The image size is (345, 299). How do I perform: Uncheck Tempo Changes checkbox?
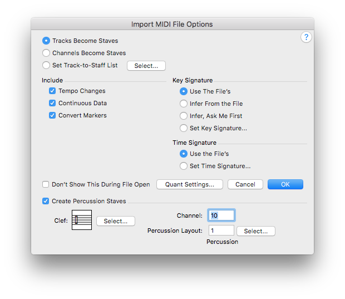click(x=52, y=91)
